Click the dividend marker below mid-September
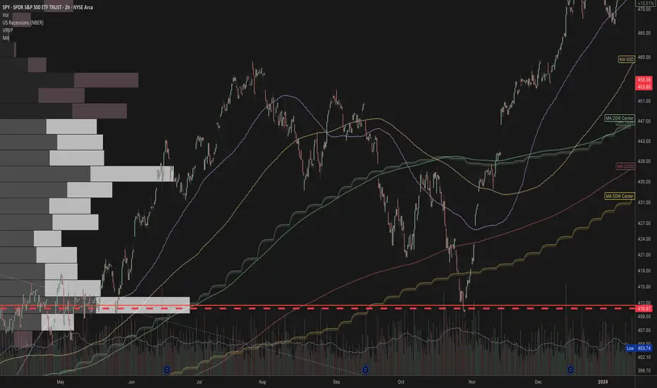657x388 pixels. click(x=365, y=370)
